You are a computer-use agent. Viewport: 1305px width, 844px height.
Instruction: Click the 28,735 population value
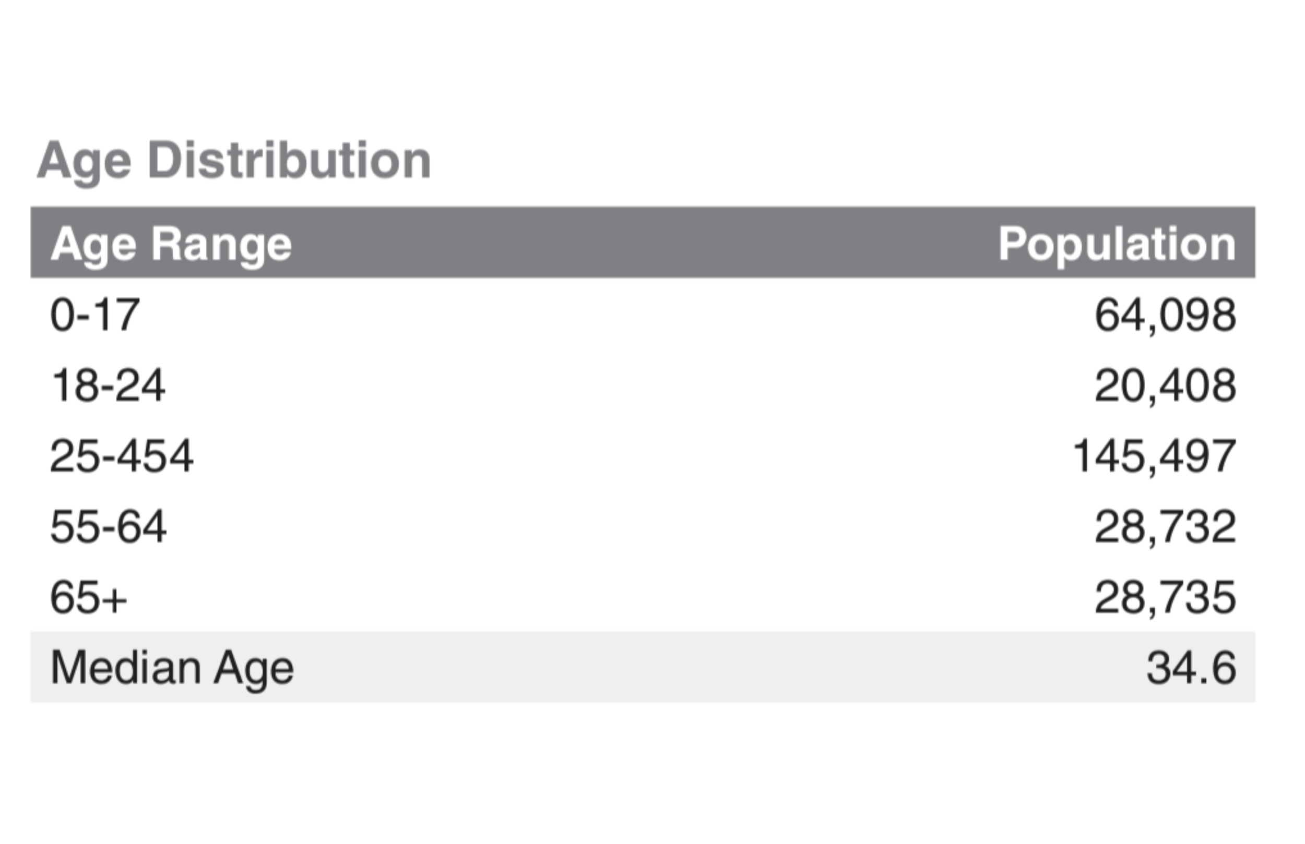[x=1165, y=597]
